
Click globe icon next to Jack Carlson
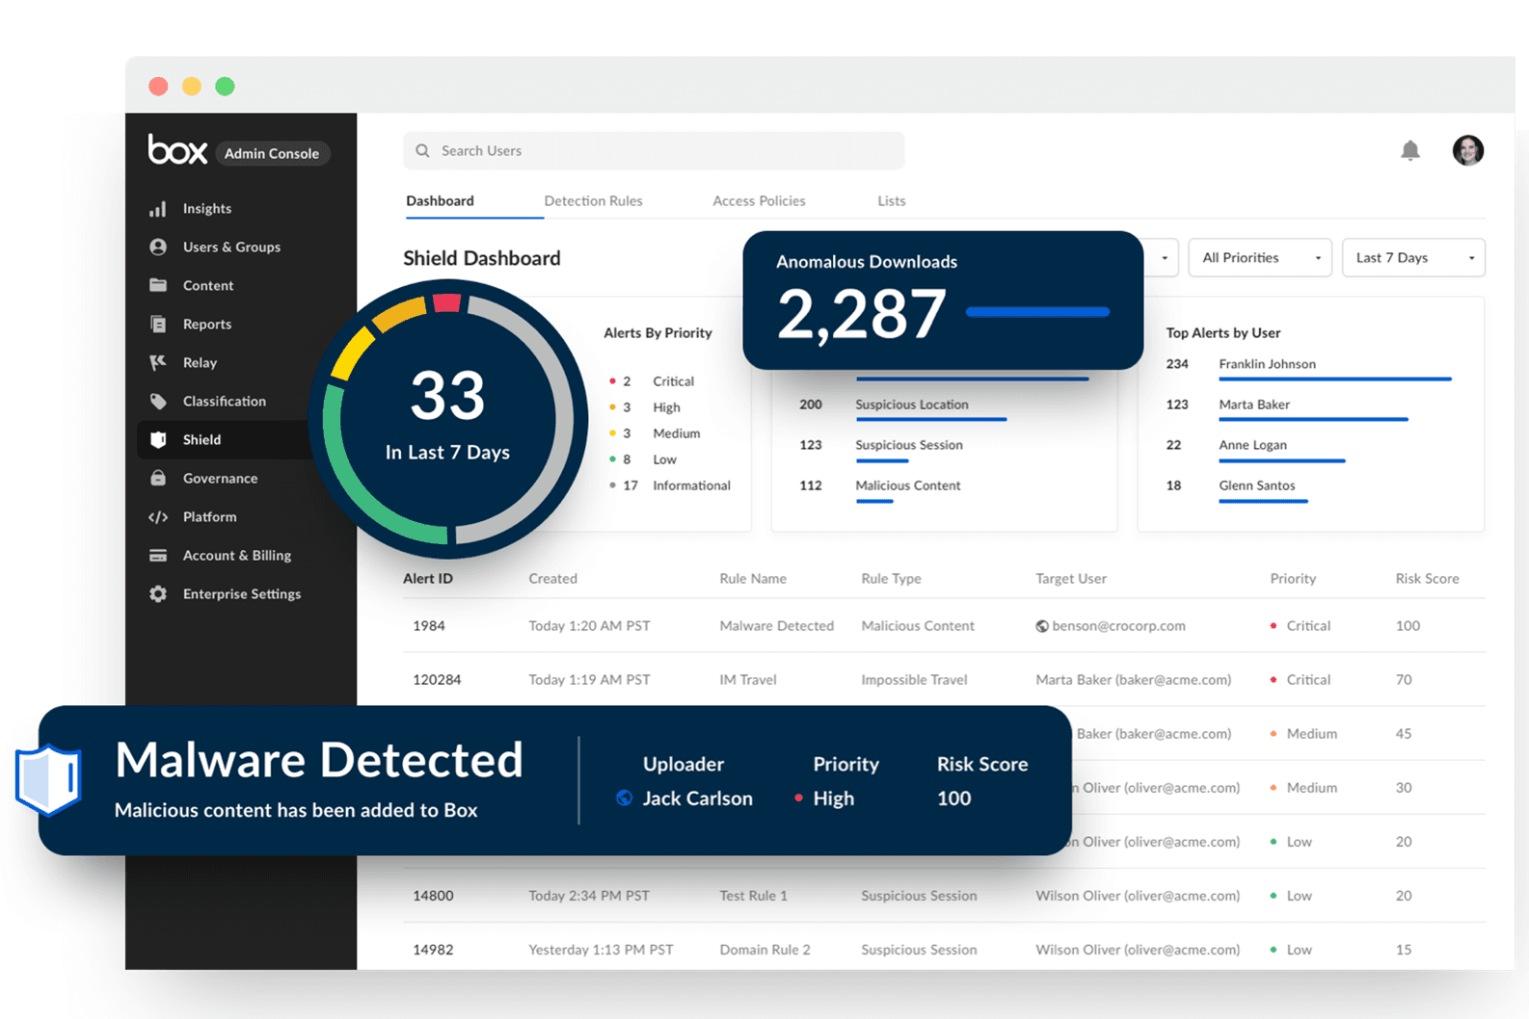click(625, 798)
